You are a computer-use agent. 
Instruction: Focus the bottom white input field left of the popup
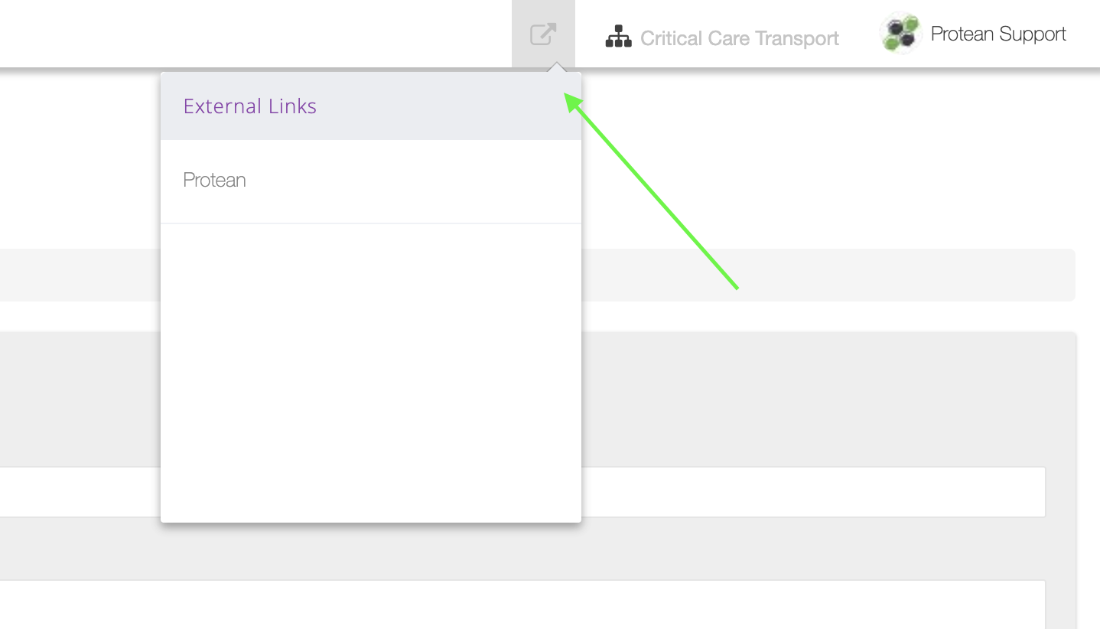[80, 605]
